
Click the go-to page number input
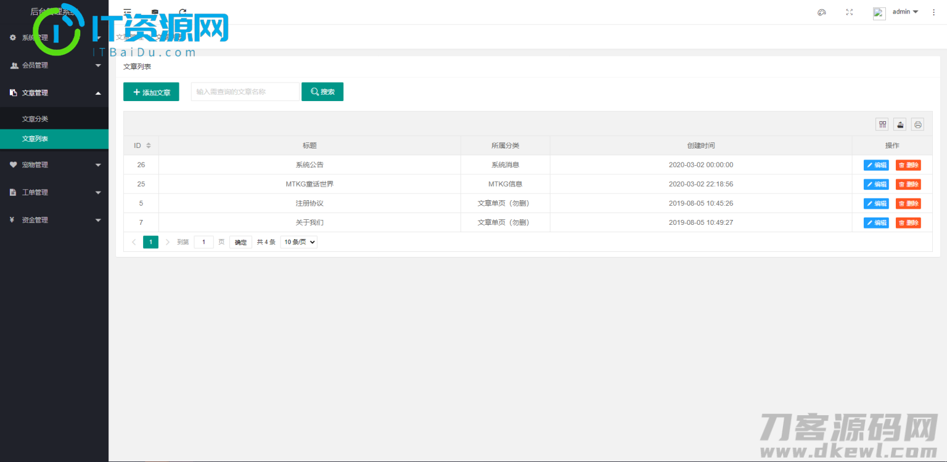tap(203, 242)
